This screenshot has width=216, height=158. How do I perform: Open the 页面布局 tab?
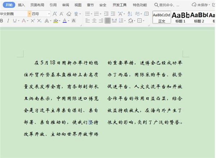pos(37,5)
